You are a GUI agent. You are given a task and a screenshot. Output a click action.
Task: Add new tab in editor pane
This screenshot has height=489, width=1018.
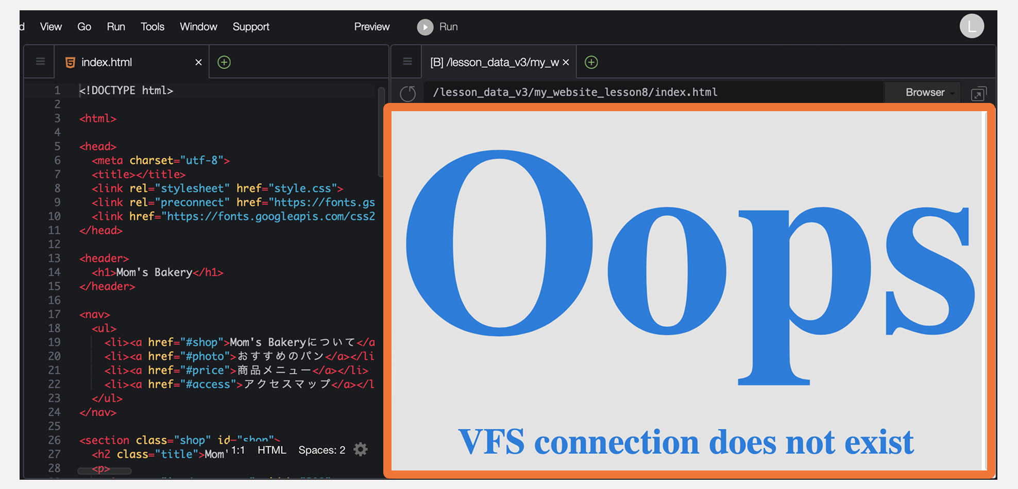224,62
